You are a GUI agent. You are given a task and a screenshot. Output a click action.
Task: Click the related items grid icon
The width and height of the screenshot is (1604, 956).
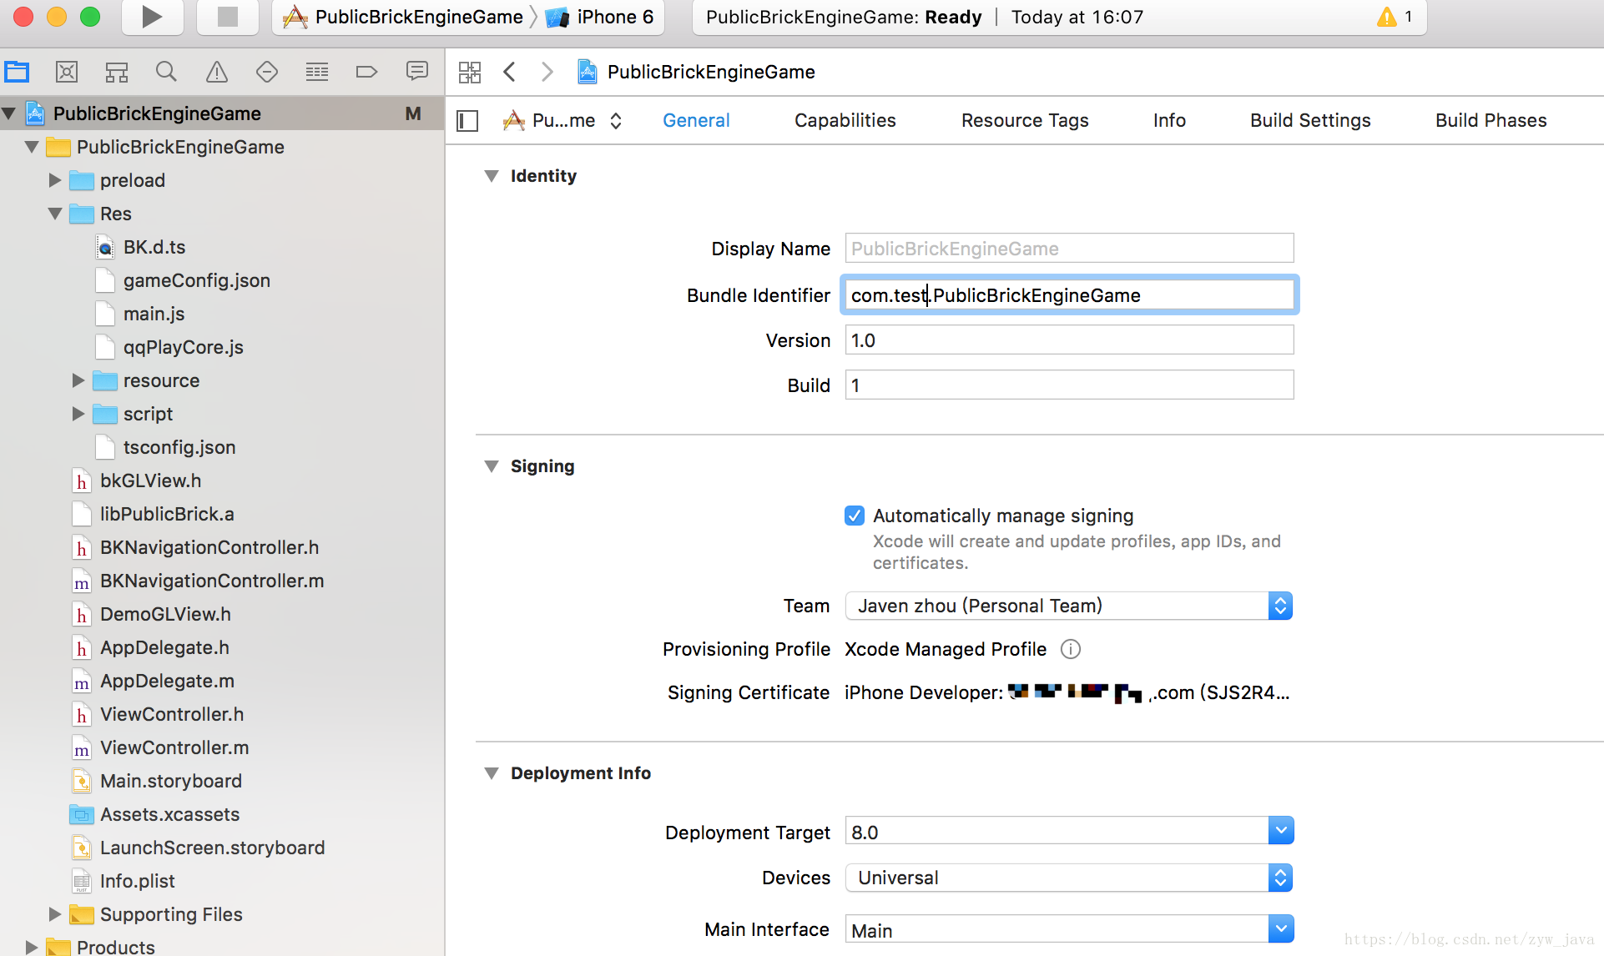point(470,72)
